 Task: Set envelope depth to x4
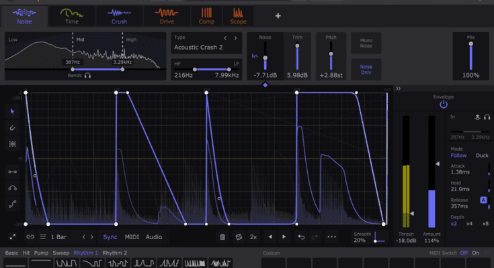tap(470, 223)
